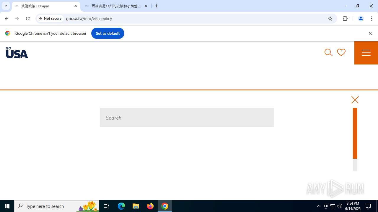This screenshot has width=378, height=212.
Task: Open the site search magnifier icon
Action: click(328, 52)
